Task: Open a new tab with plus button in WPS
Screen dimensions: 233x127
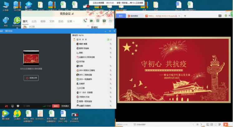Action: (x=185, y=16)
